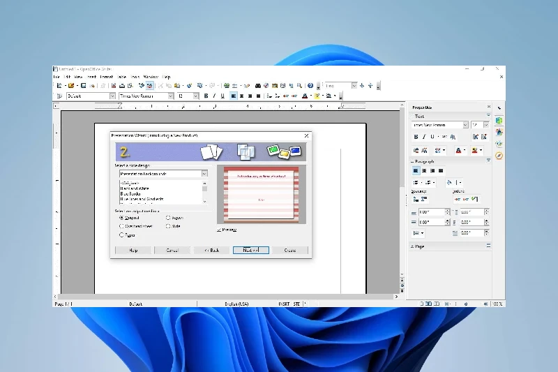Image resolution: width=558 pixels, height=372 pixels.
Task: Open the Format menu
Action: pos(106,77)
